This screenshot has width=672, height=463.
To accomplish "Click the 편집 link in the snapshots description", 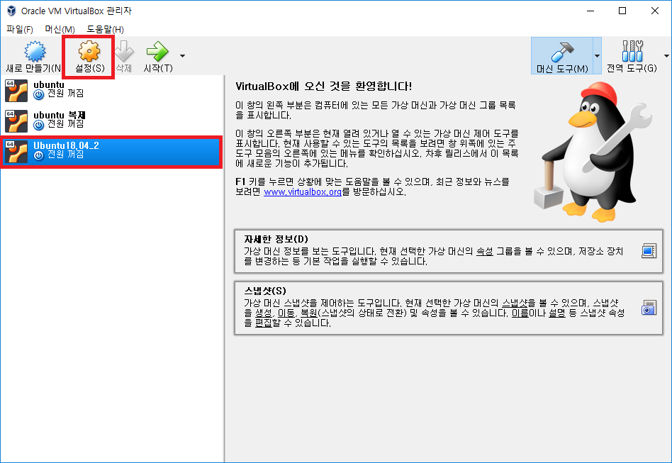I will (x=264, y=323).
